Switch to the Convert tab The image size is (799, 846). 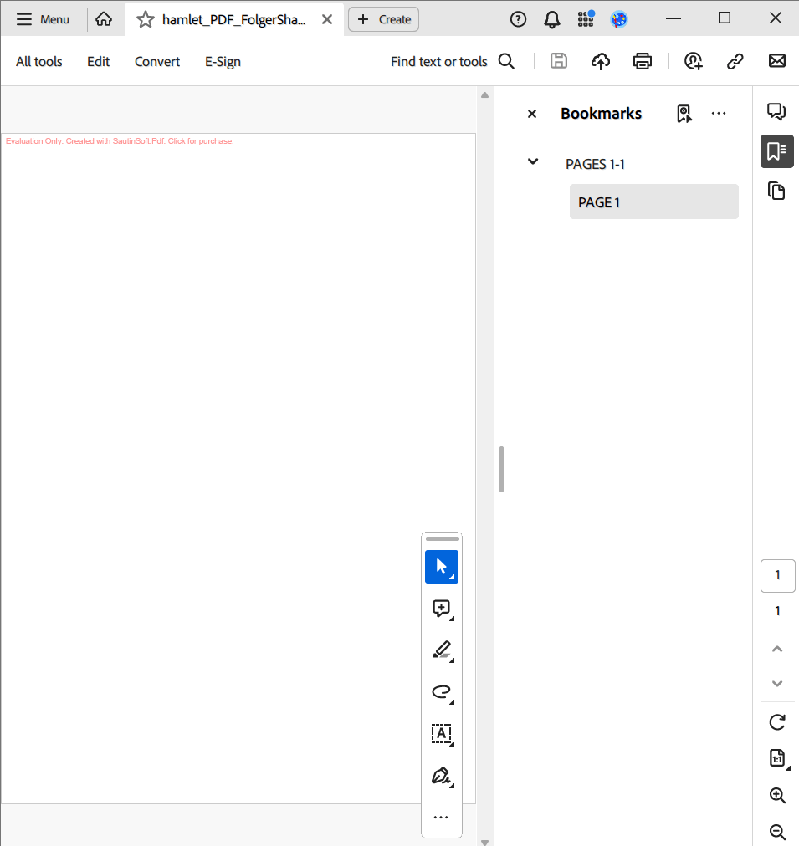tap(156, 61)
